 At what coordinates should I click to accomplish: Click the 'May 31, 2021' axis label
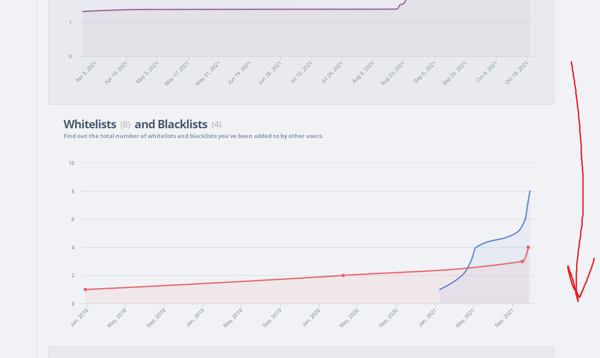click(x=209, y=73)
